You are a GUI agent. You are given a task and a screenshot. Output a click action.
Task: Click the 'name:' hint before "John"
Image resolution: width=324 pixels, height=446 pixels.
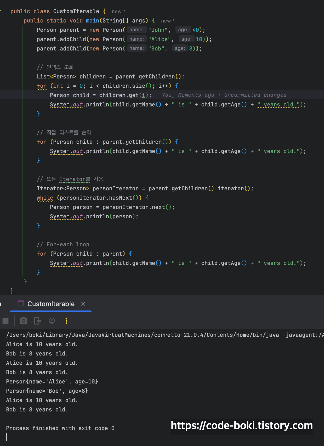137,30
